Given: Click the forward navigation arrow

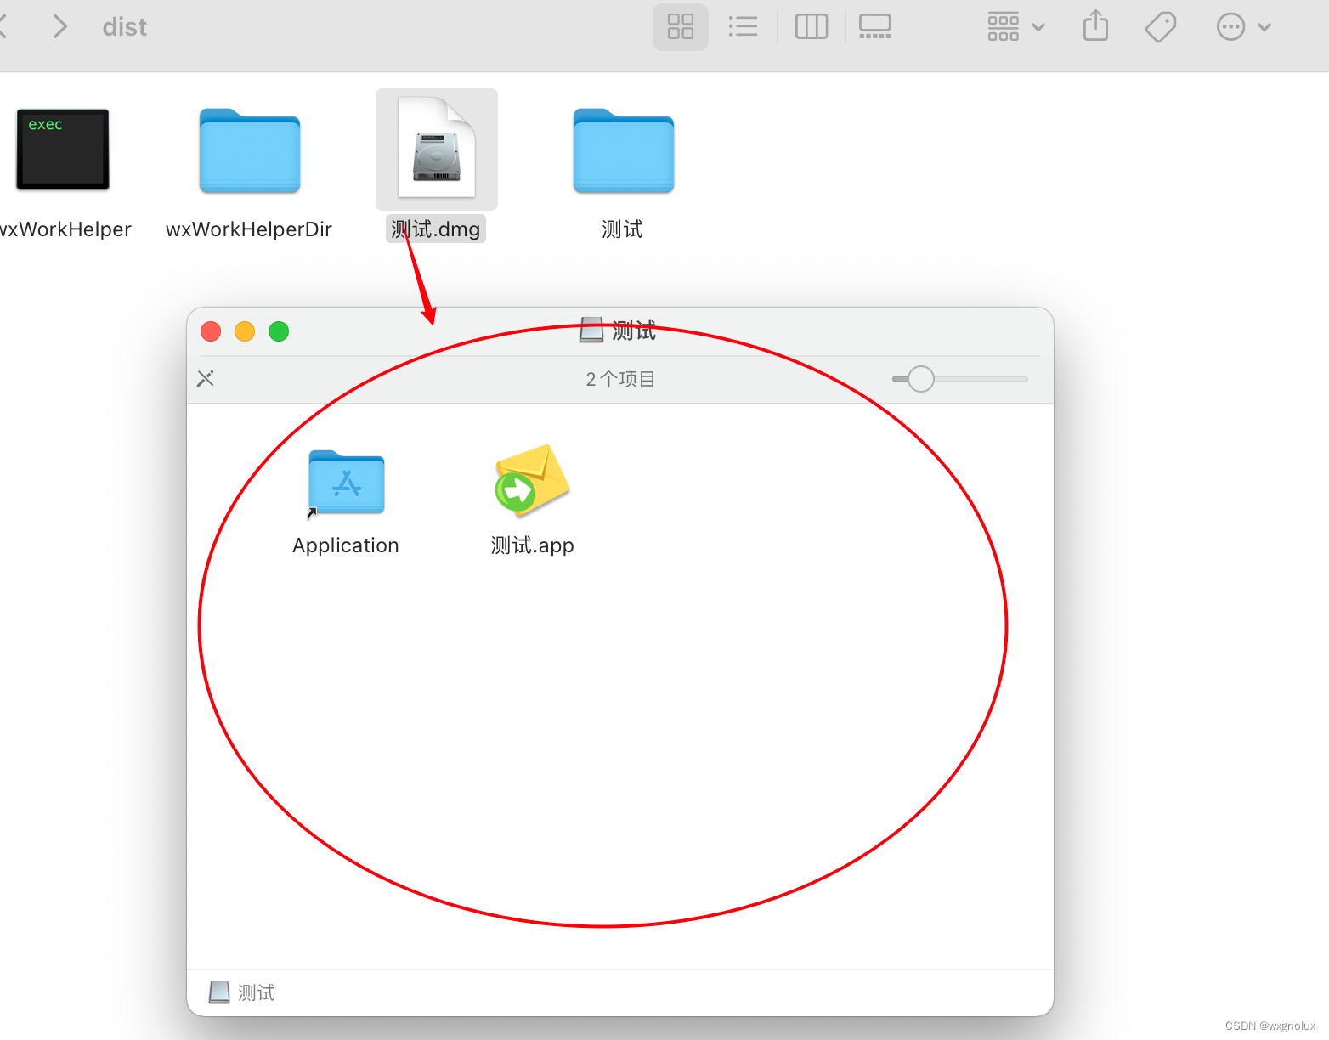Looking at the screenshot, I should [59, 26].
